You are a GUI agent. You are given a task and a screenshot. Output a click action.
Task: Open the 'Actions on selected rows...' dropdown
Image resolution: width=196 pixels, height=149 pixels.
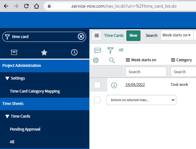pos(141,100)
